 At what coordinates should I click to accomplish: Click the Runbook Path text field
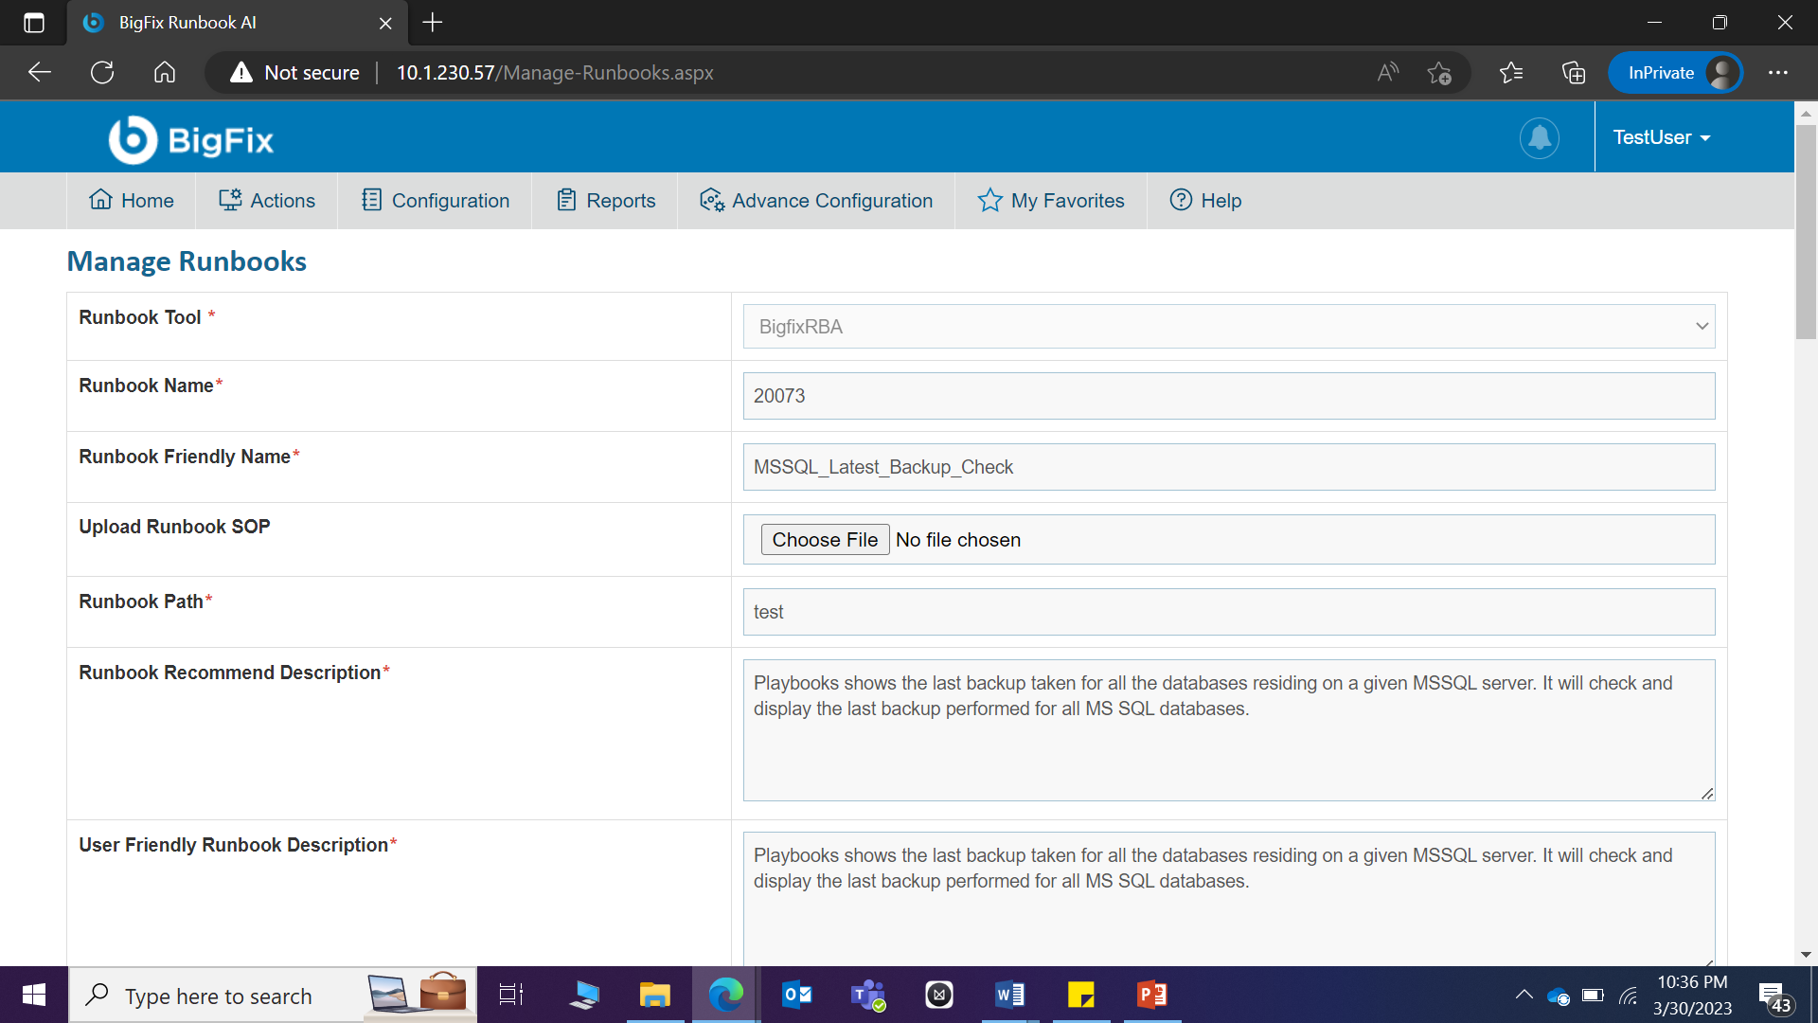[1228, 612]
